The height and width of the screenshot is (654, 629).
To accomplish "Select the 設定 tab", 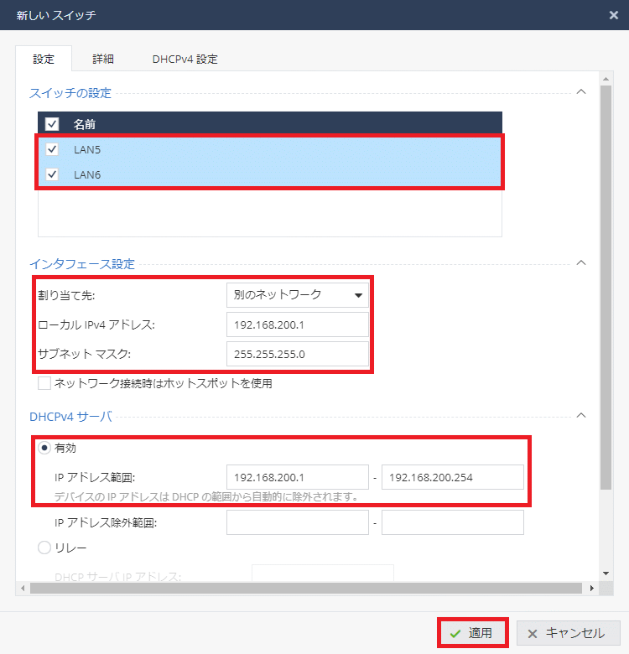I will (x=44, y=59).
